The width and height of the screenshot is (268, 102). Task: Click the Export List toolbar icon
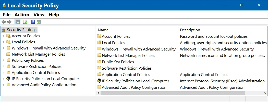click(25, 22)
